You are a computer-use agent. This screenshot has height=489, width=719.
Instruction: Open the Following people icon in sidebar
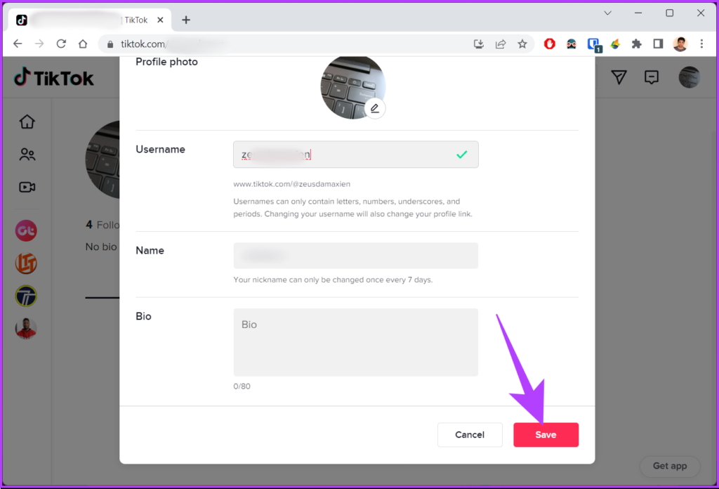27,155
